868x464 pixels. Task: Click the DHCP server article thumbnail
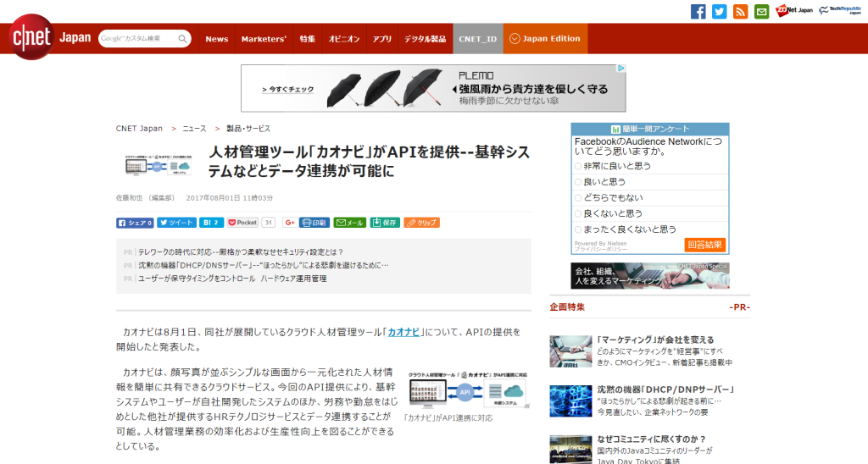pyautogui.click(x=570, y=401)
